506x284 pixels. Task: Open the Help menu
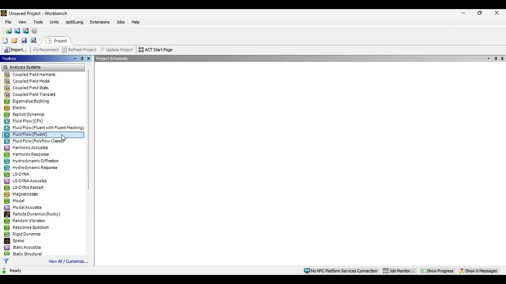[x=136, y=22]
